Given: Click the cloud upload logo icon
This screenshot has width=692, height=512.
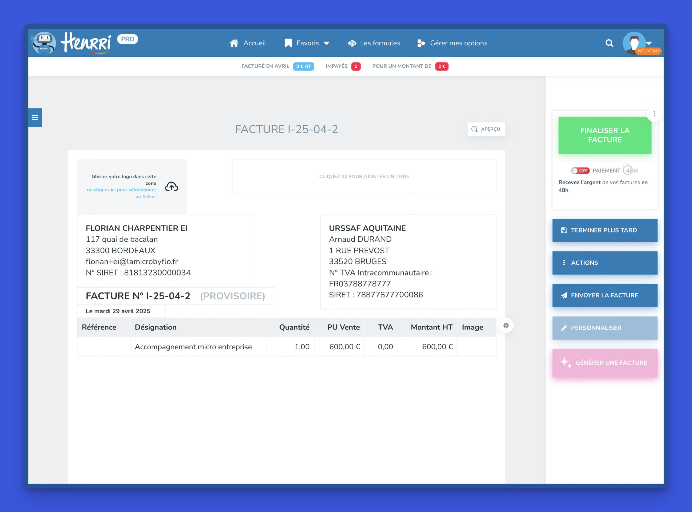Looking at the screenshot, I should pyautogui.click(x=172, y=187).
